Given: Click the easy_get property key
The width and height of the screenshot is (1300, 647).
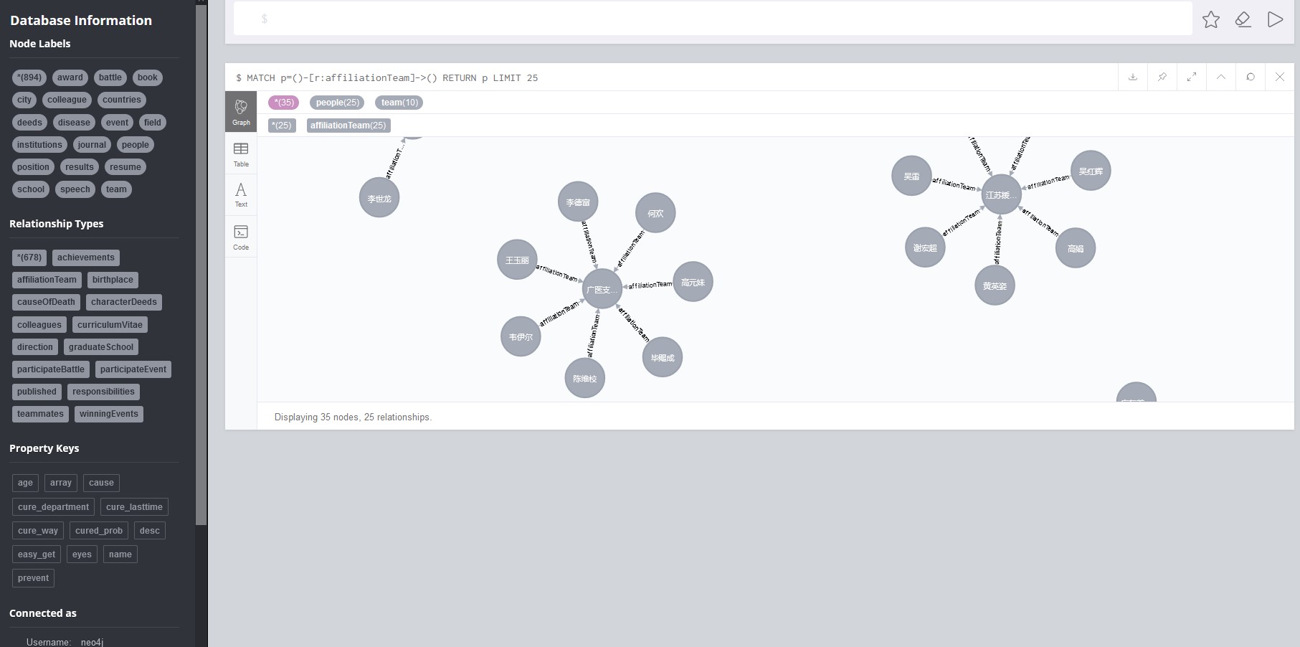Looking at the screenshot, I should [x=37, y=554].
